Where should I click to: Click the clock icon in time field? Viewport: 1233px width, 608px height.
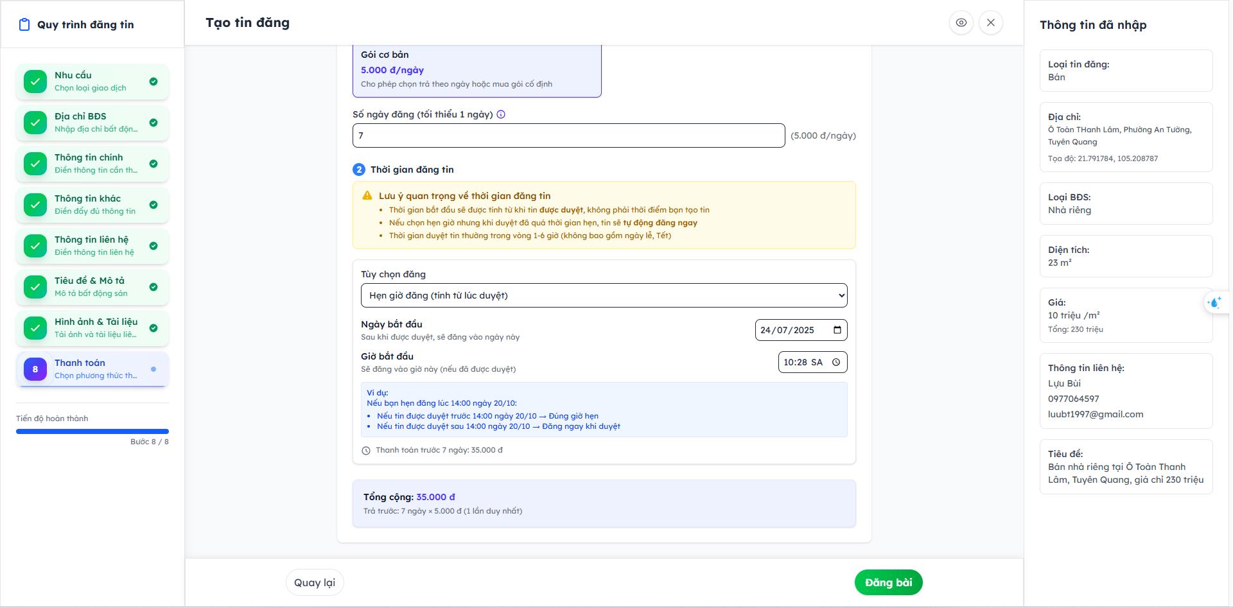(836, 362)
